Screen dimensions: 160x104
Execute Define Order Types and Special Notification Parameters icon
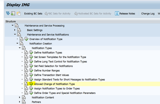click(31, 93)
